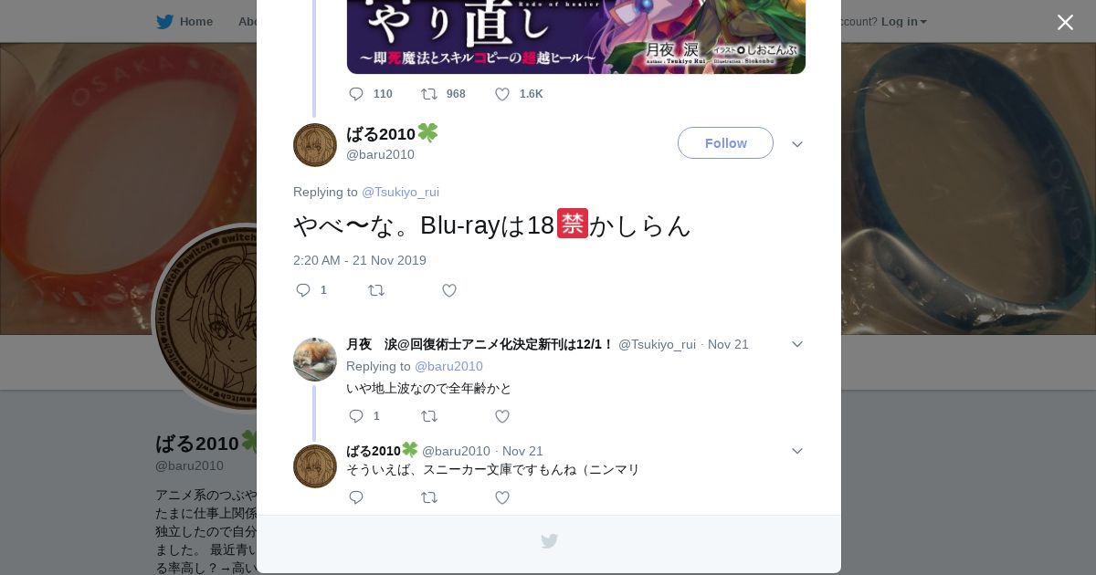Expand the options chevron next to Follow
The width and height of the screenshot is (1096, 575).
[797, 144]
